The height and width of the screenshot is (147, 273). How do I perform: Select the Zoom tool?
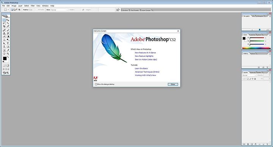click(x=8, y=53)
